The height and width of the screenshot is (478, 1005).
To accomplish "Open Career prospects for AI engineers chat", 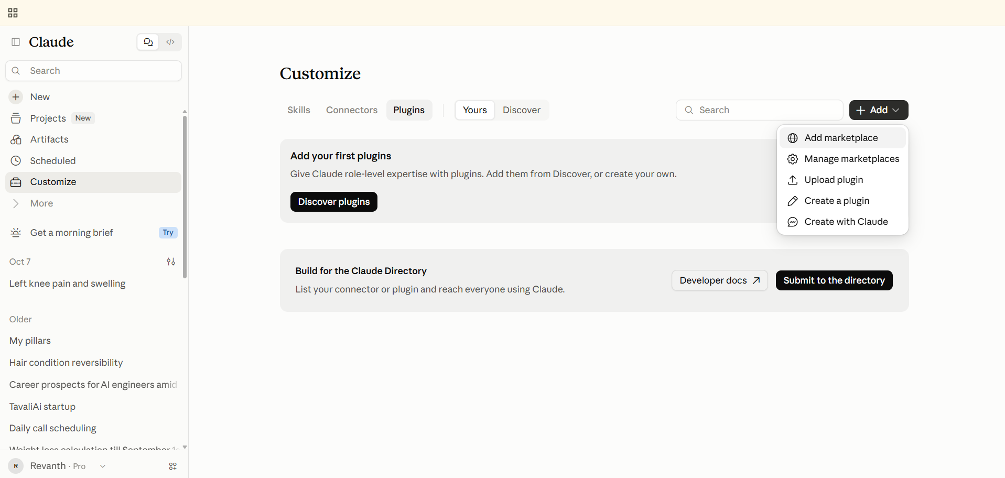I will pos(93,385).
